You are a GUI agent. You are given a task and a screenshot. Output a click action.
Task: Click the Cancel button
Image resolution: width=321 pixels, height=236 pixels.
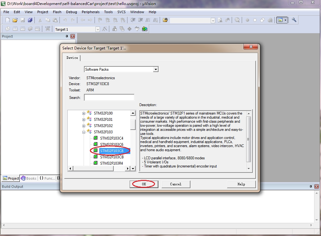[176, 184]
